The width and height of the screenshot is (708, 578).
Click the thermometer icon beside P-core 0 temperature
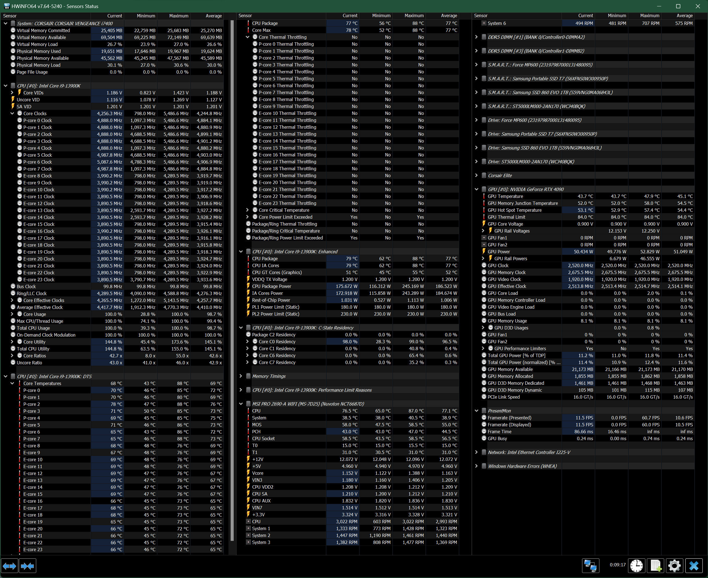20,390
